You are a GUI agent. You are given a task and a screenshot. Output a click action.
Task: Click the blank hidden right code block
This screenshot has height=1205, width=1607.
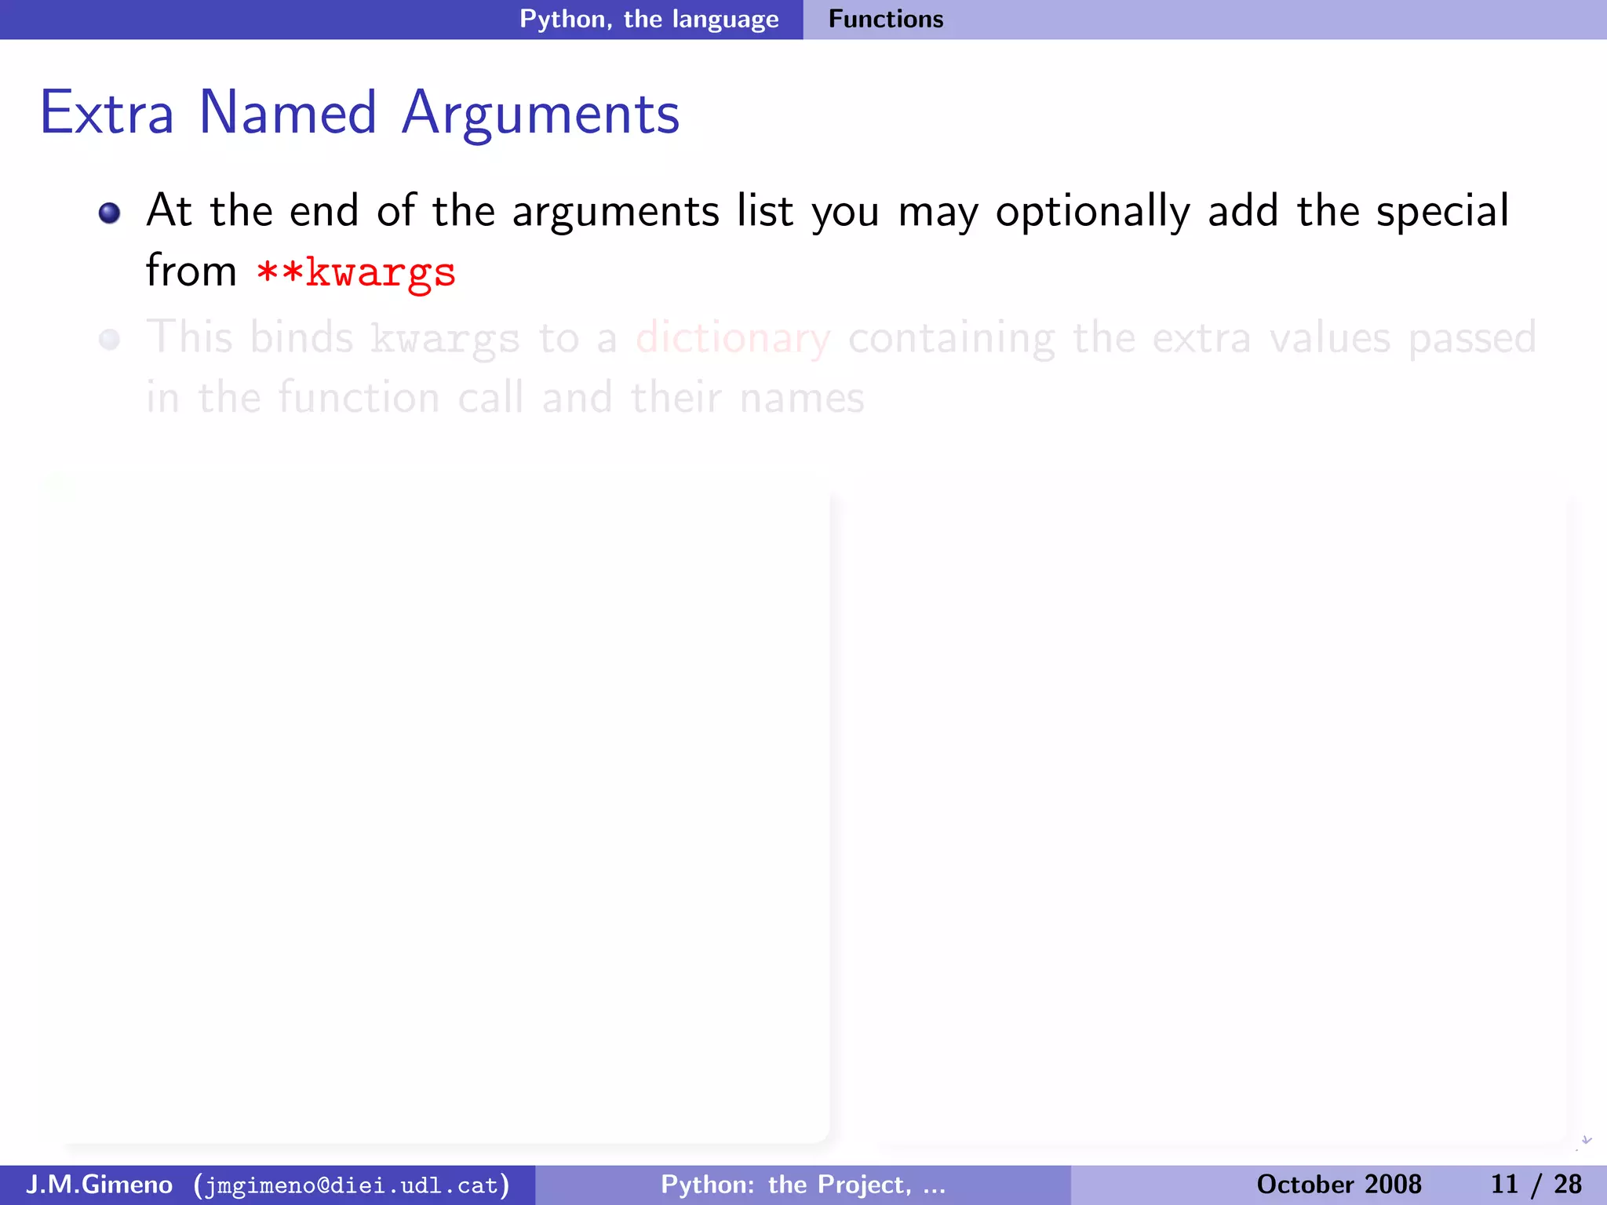(1201, 816)
